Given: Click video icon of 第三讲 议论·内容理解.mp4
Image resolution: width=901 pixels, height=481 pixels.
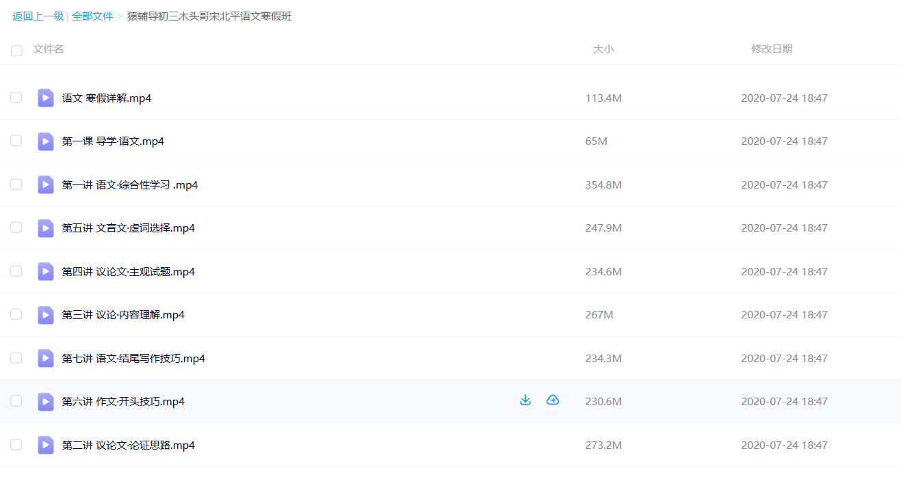Looking at the screenshot, I should tap(46, 315).
